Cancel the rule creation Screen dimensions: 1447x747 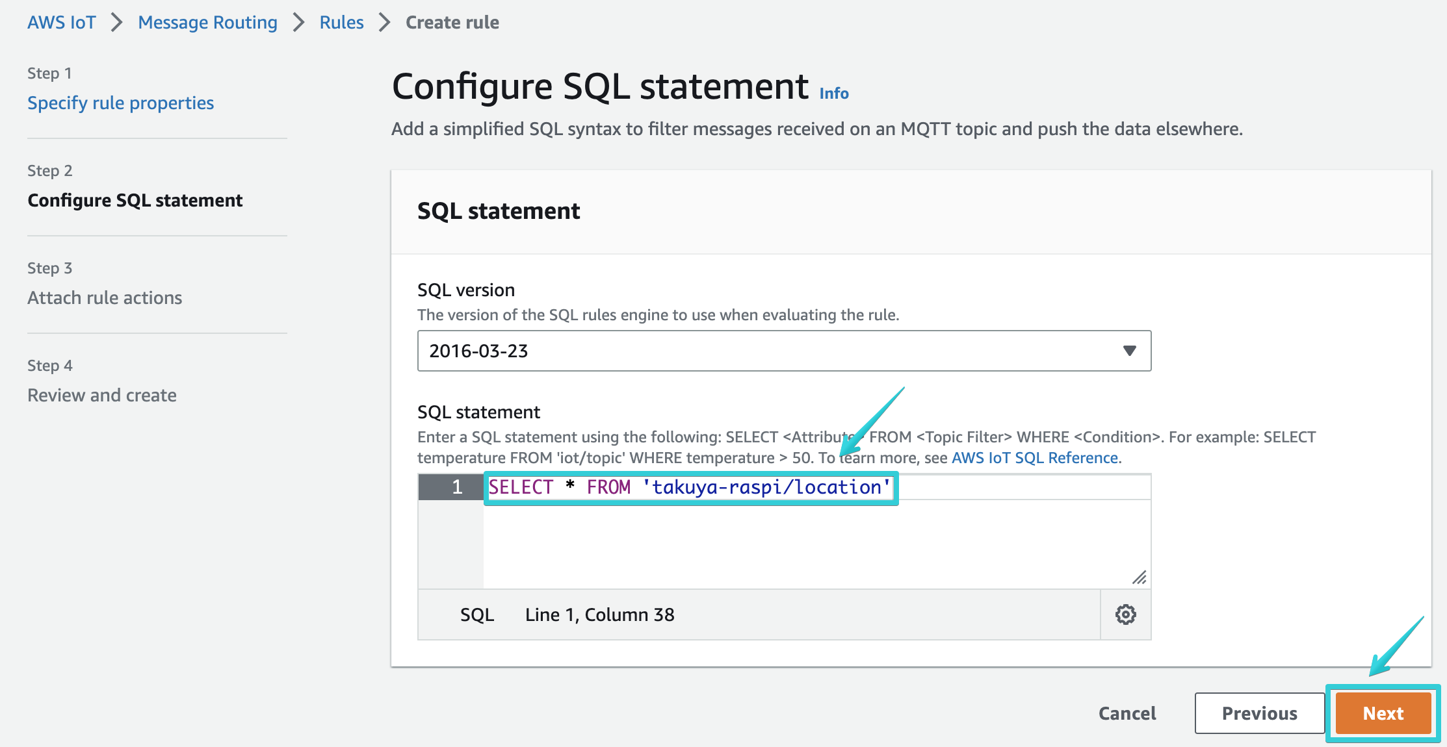coord(1127,713)
